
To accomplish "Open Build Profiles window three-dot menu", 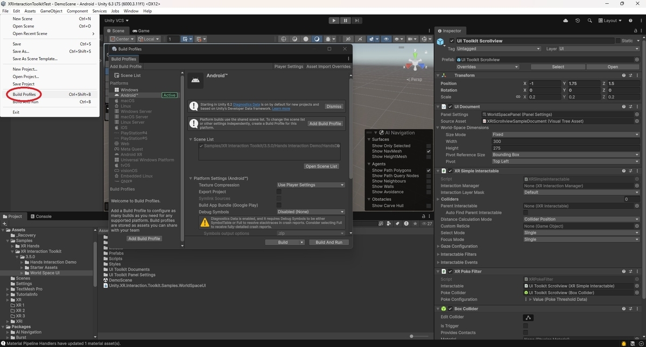I will pos(349,59).
